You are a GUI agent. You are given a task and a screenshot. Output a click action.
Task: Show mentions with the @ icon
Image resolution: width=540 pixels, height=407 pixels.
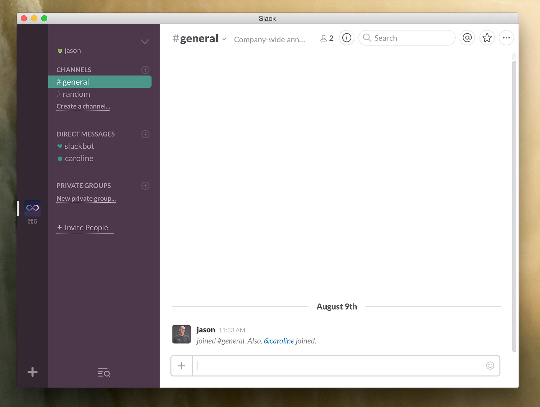(467, 38)
